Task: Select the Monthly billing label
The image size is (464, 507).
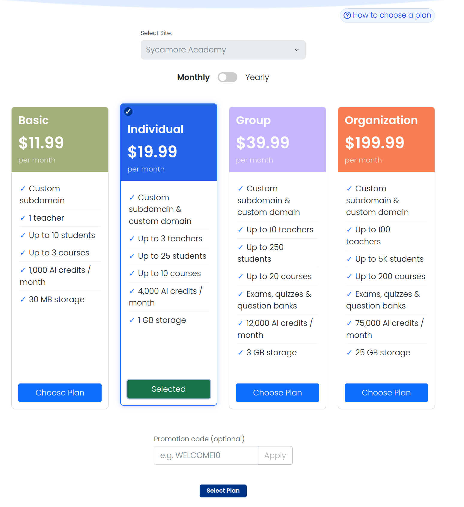Action: (x=193, y=77)
